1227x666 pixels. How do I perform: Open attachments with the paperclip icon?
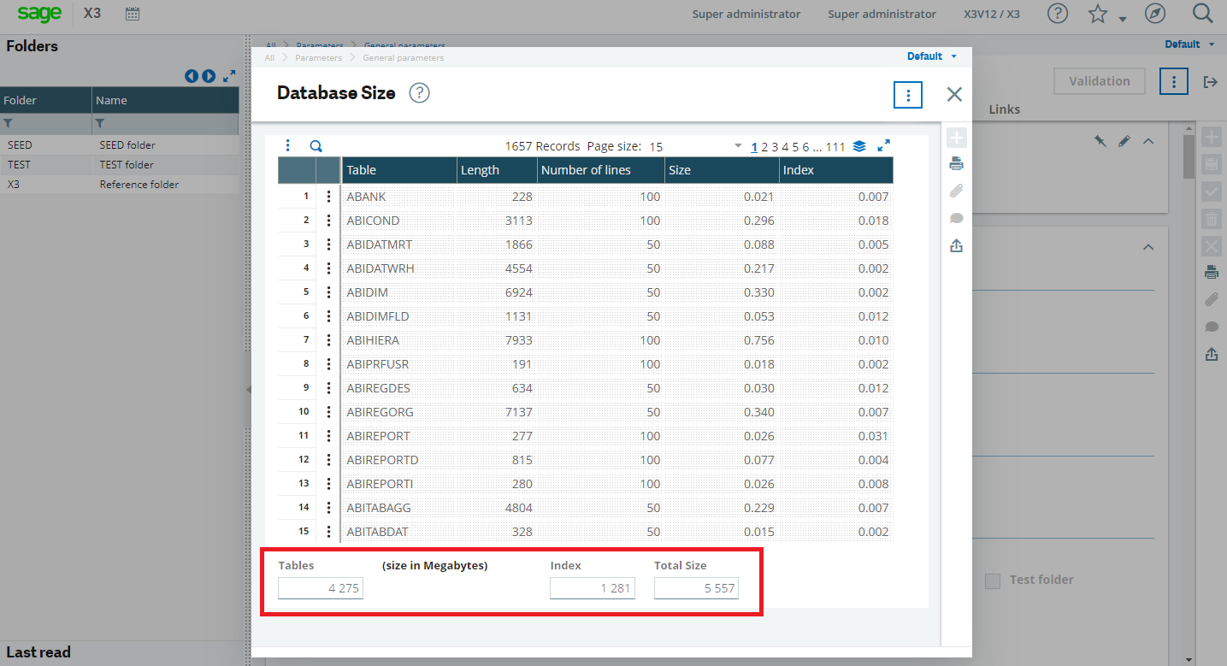pyautogui.click(x=956, y=191)
